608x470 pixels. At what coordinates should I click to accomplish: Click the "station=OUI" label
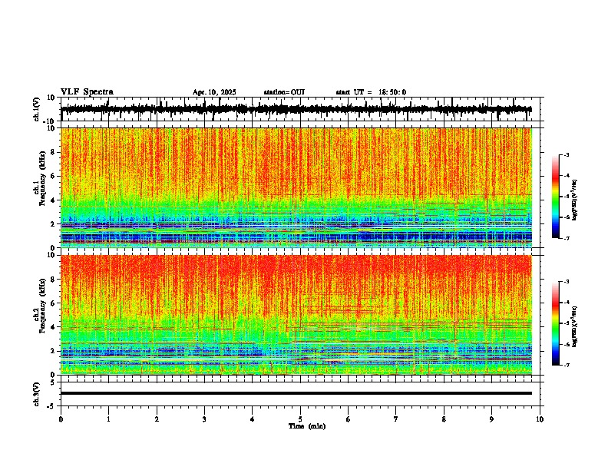click(x=284, y=92)
